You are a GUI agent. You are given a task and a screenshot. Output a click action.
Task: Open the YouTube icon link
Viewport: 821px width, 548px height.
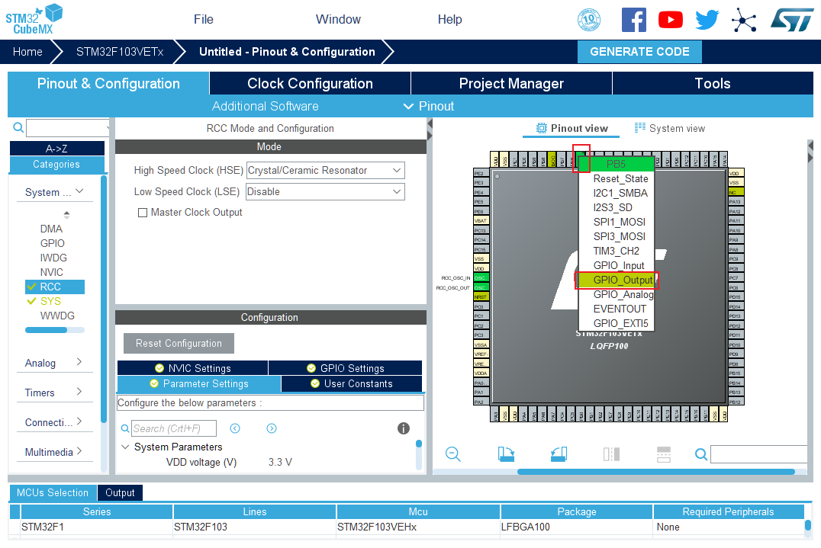click(x=670, y=20)
